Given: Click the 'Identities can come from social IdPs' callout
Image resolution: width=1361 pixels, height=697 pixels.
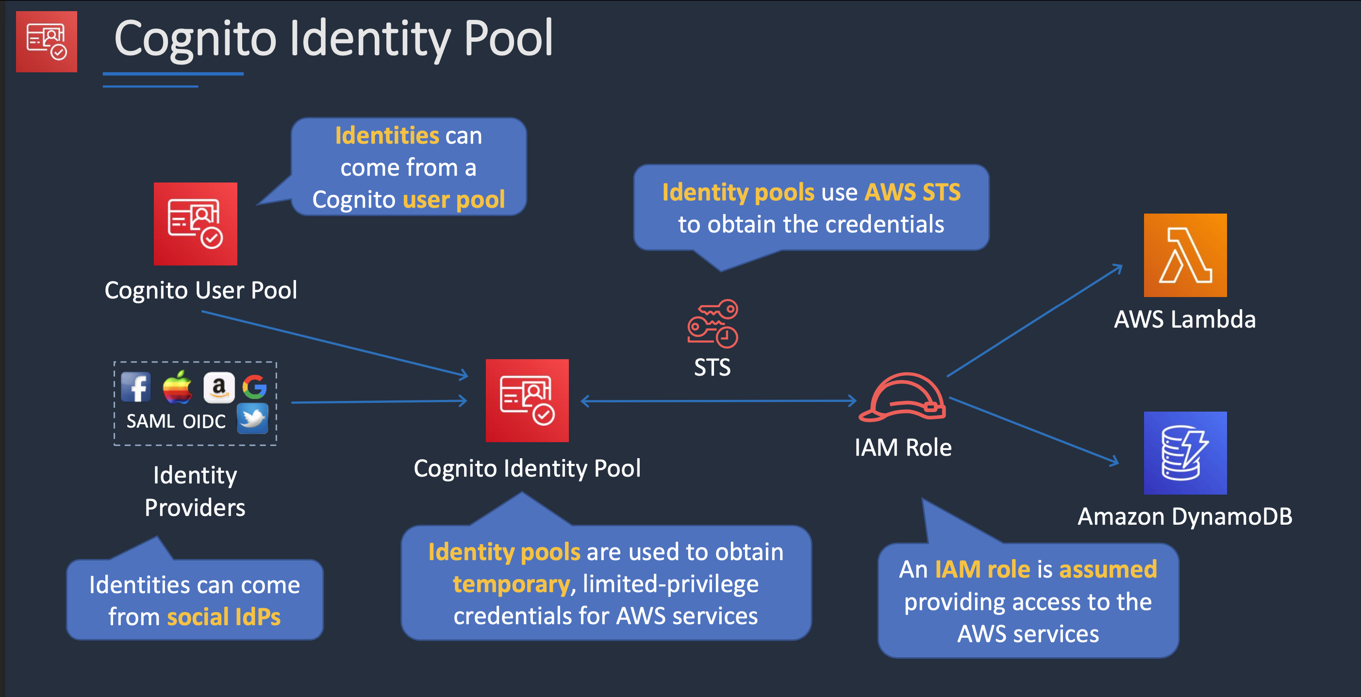Looking at the screenshot, I should click(195, 600).
